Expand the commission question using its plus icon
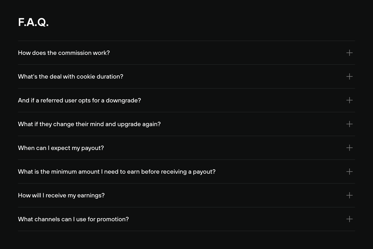 [349, 53]
